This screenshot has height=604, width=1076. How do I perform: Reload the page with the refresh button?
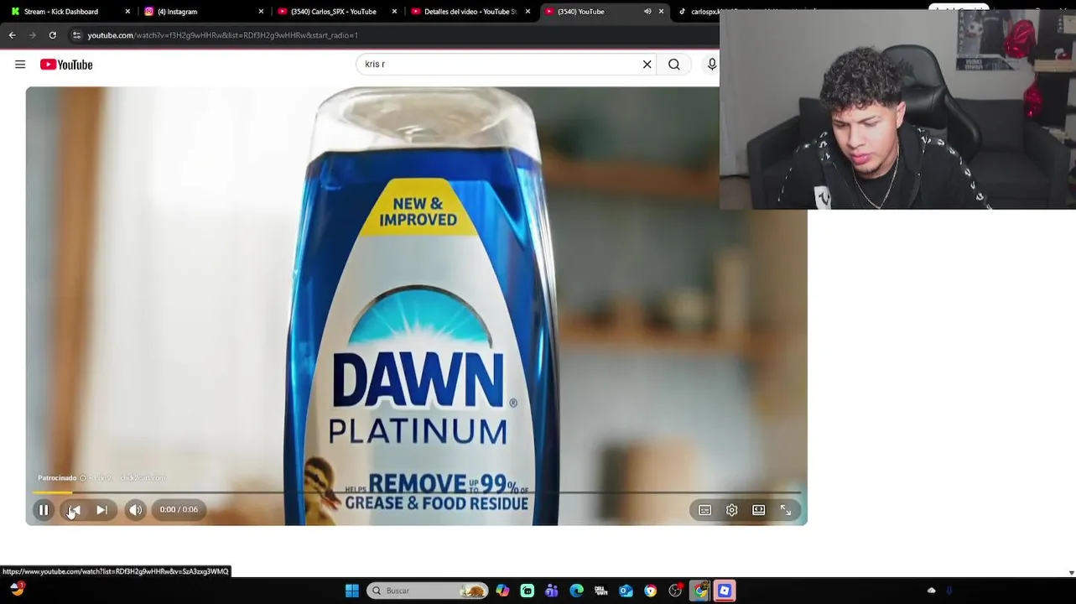click(x=53, y=35)
